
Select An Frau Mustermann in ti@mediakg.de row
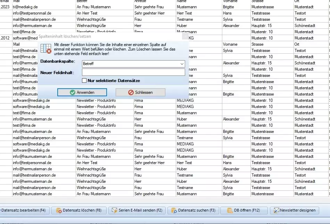(105, 7)
